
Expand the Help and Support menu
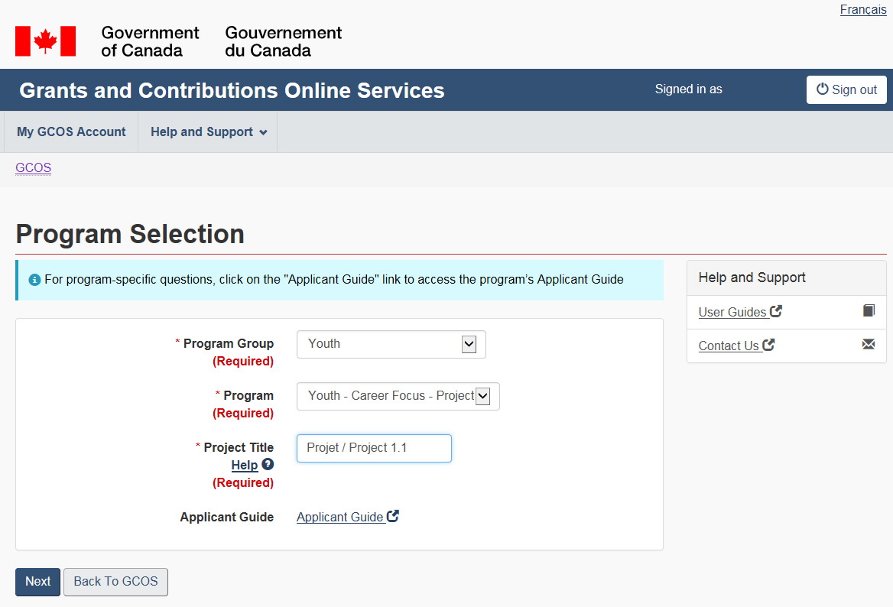208,132
